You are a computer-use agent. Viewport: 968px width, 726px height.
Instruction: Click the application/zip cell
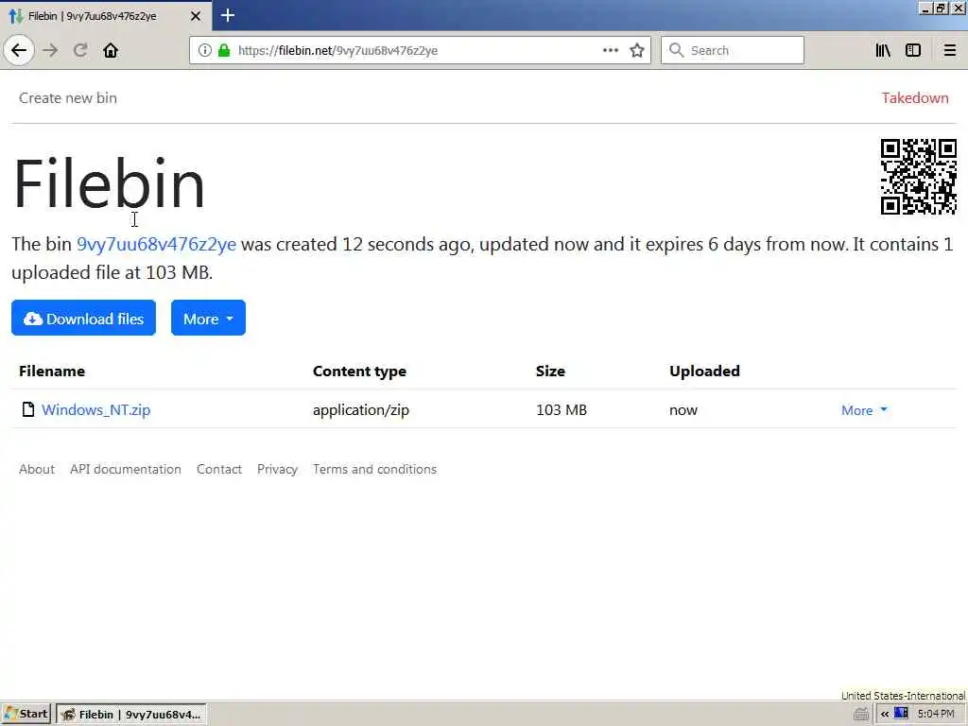tap(360, 410)
